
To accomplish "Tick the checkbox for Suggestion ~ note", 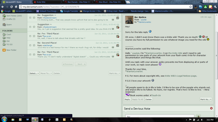I will pyautogui.click(x=30, y=27).
